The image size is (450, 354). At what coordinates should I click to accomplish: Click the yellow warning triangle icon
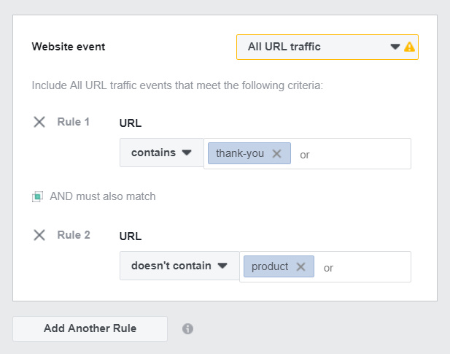409,47
